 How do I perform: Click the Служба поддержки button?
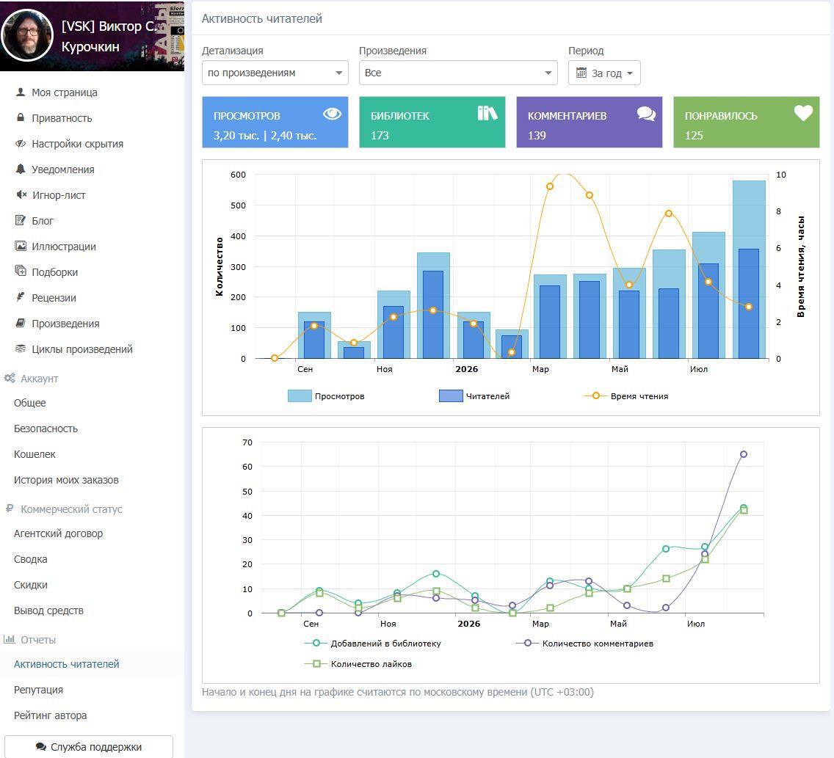88,747
